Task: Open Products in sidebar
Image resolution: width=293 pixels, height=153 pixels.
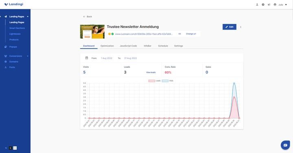Action: (14, 40)
